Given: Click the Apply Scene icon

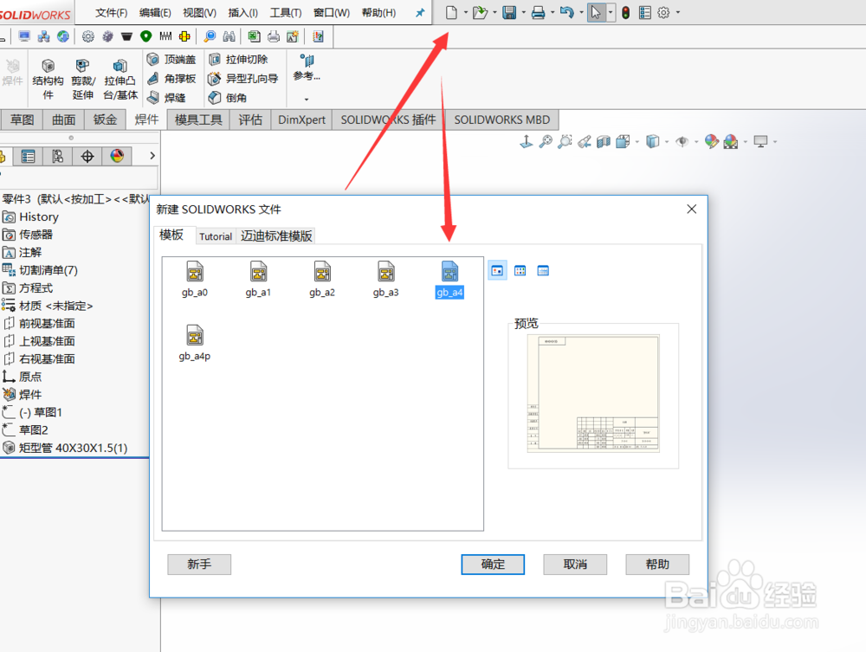Looking at the screenshot, I should click(x=731, y=142).
